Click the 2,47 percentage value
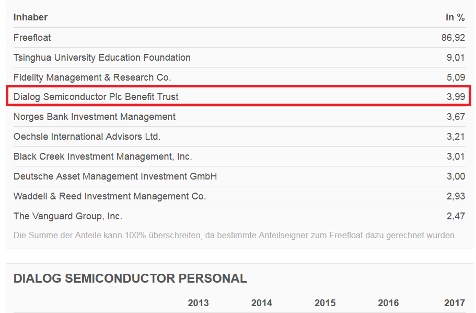Image resolution: width=476 pixels, height=313 pixels. coord(456,216)
